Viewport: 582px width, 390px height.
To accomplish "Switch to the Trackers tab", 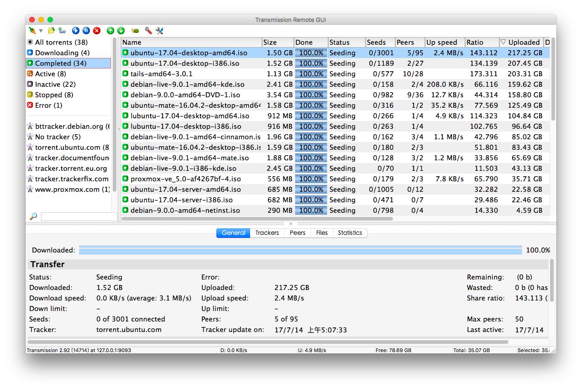I will [x=267, y=233].
